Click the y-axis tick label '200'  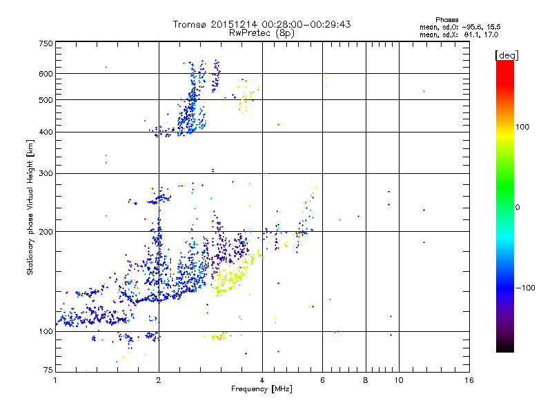(x=46, y=232)
